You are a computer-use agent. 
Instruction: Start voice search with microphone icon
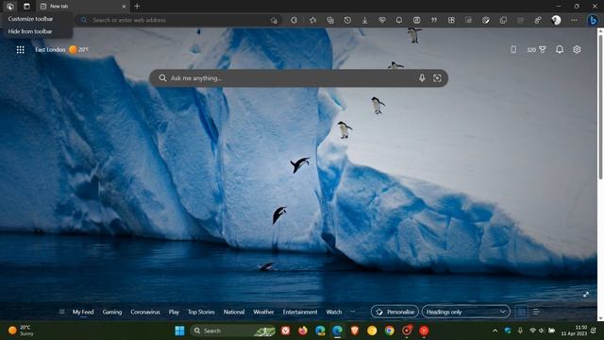(422, 78)
